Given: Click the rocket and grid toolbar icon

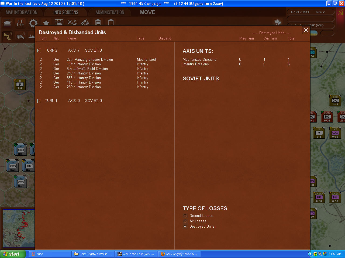Looking at the screenshot, I should pos(85,23).
